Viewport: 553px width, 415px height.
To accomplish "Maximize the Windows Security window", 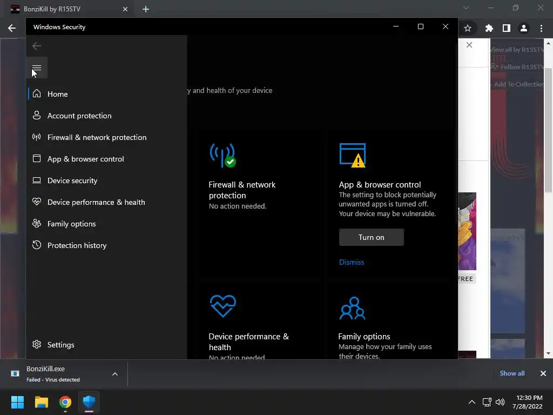I will 420,26.
